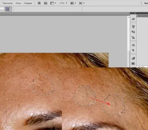Image resolution: width=148 pixels, height=130 pixels.
Task: Open the pattern picker in options bar
Action: point(8,9)
